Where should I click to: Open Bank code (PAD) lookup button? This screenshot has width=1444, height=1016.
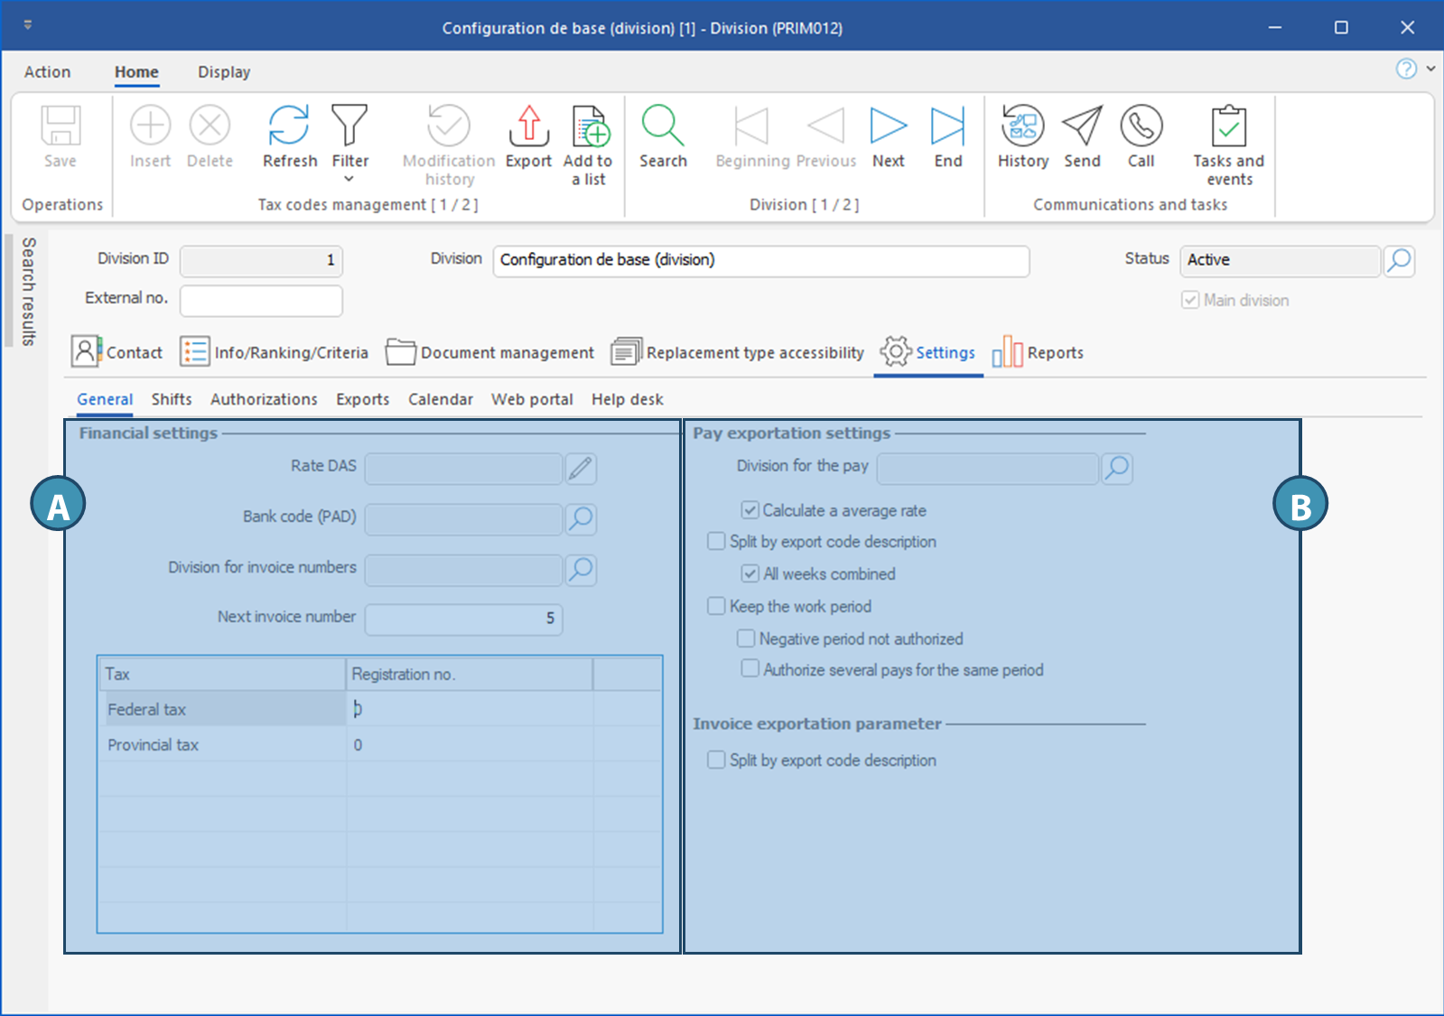[x=581, y=518]
